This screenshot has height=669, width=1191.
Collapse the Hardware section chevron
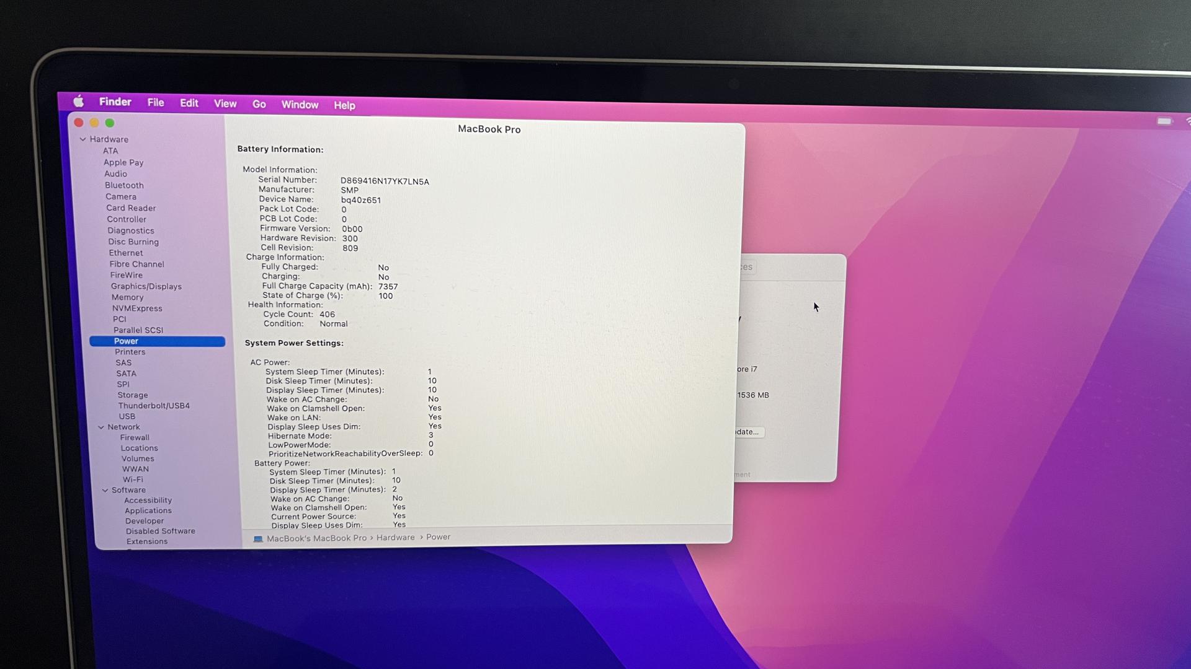click(83, 139)
